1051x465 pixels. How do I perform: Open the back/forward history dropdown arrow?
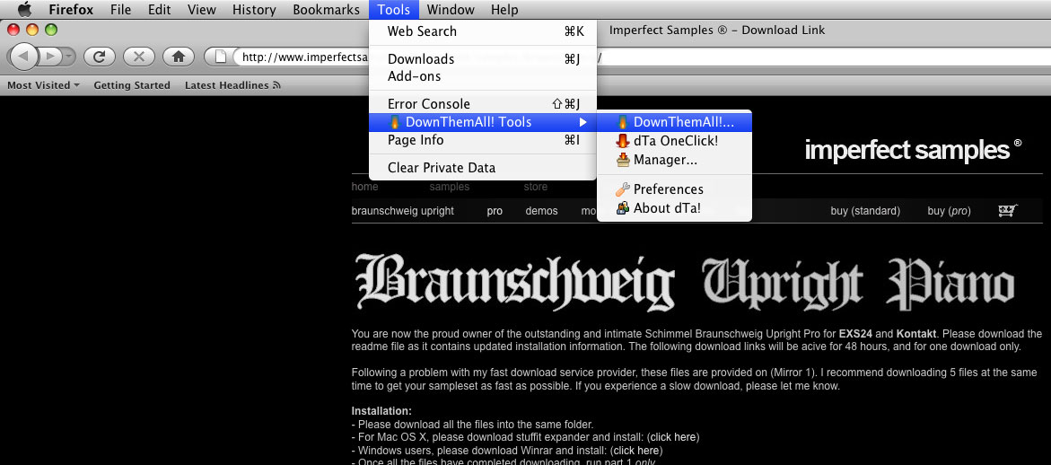coord(70,57)
